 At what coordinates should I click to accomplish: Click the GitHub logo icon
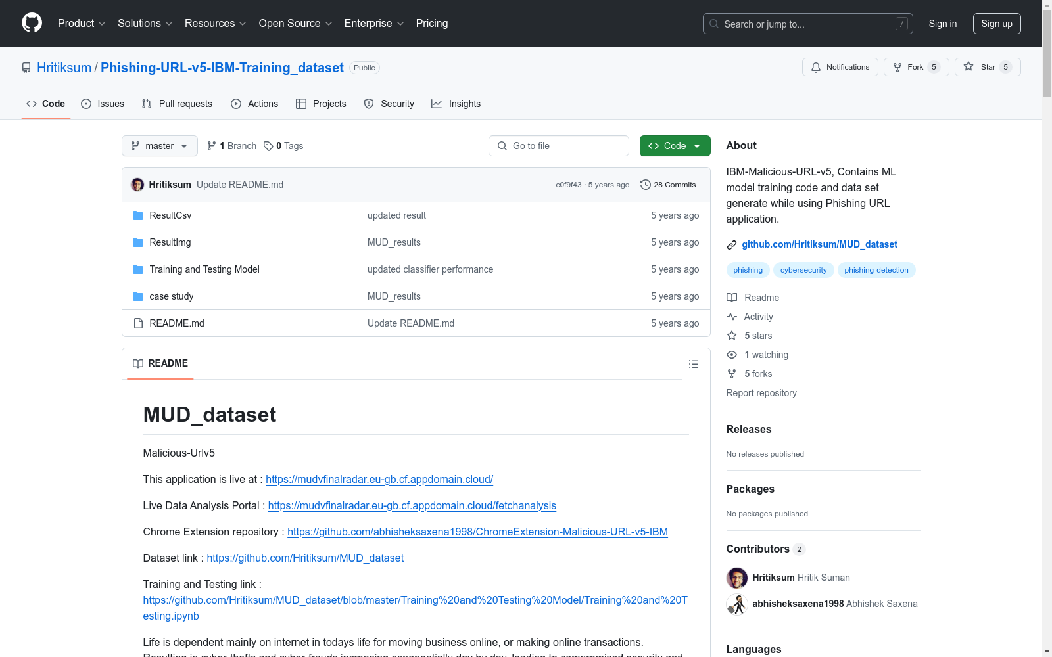pyautogui.click(x=32, y=23)
